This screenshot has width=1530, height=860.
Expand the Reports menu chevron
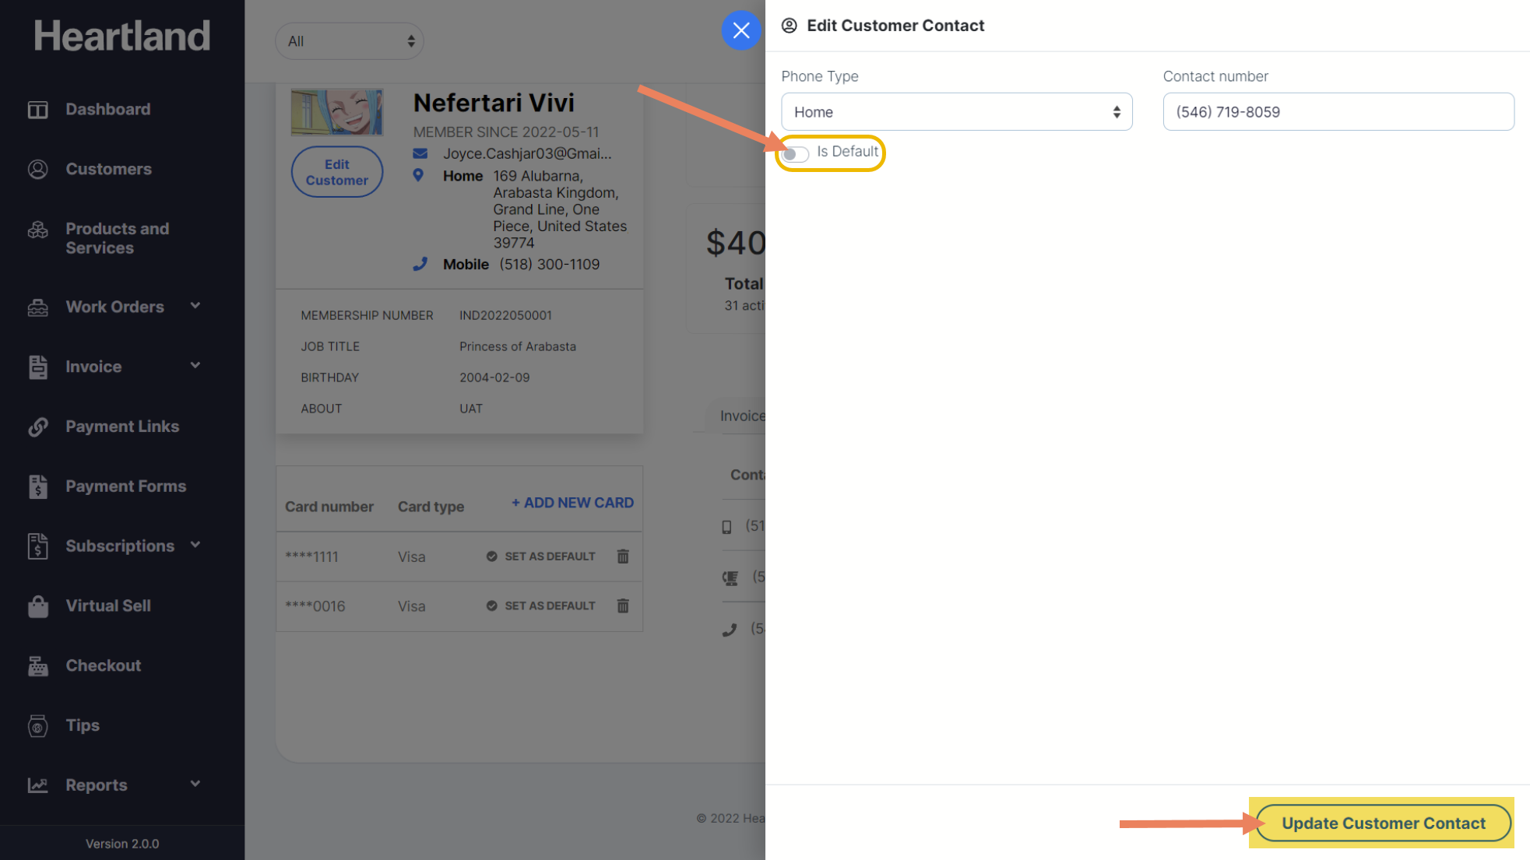[195, 784]
